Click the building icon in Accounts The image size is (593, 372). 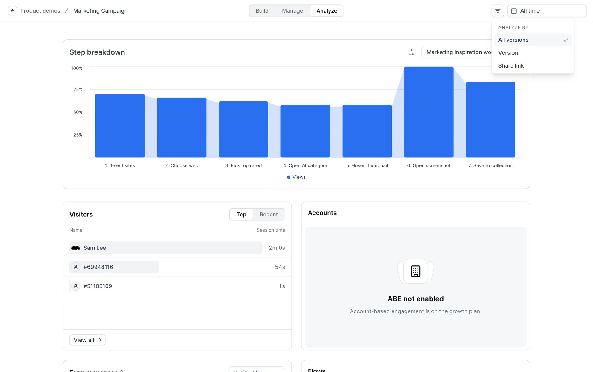(x=415, y=271)
